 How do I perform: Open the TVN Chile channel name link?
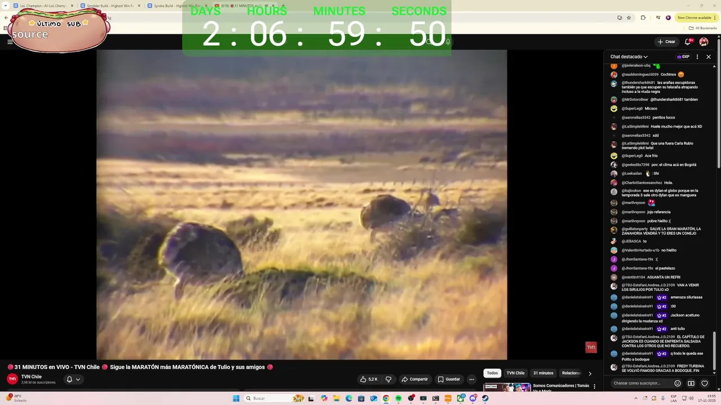[x=32, y=377]
